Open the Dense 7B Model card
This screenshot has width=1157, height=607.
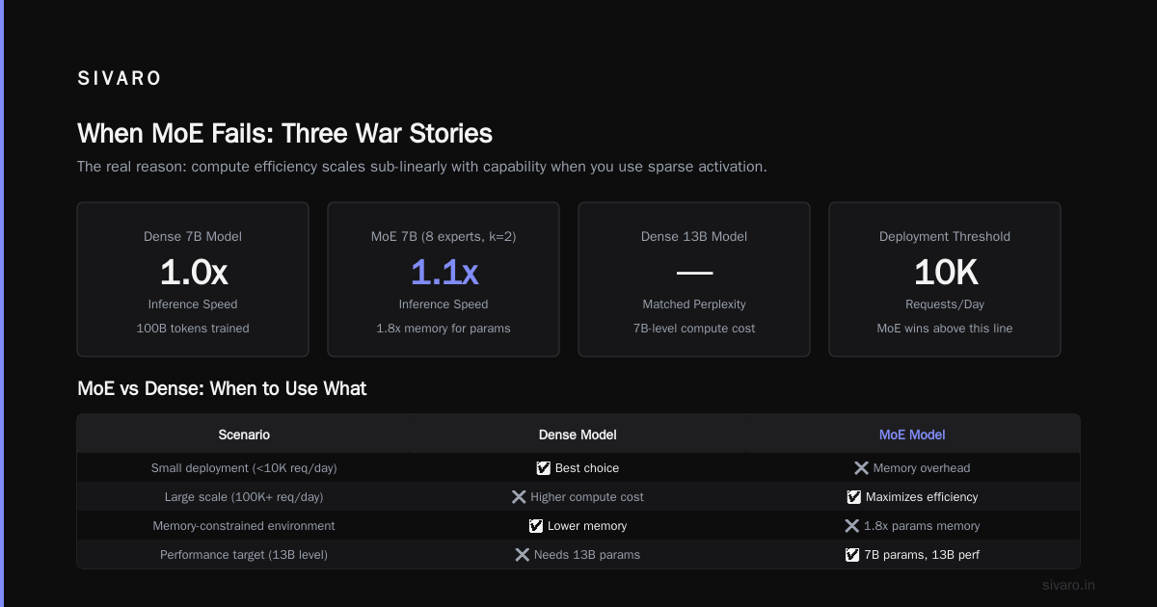[193, 279]
